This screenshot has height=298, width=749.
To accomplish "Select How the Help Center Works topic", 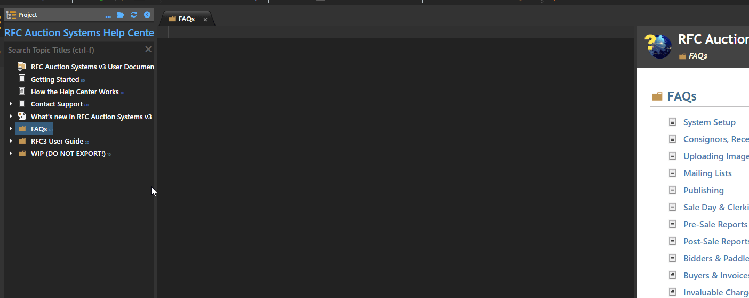I will tap(75, 92).
